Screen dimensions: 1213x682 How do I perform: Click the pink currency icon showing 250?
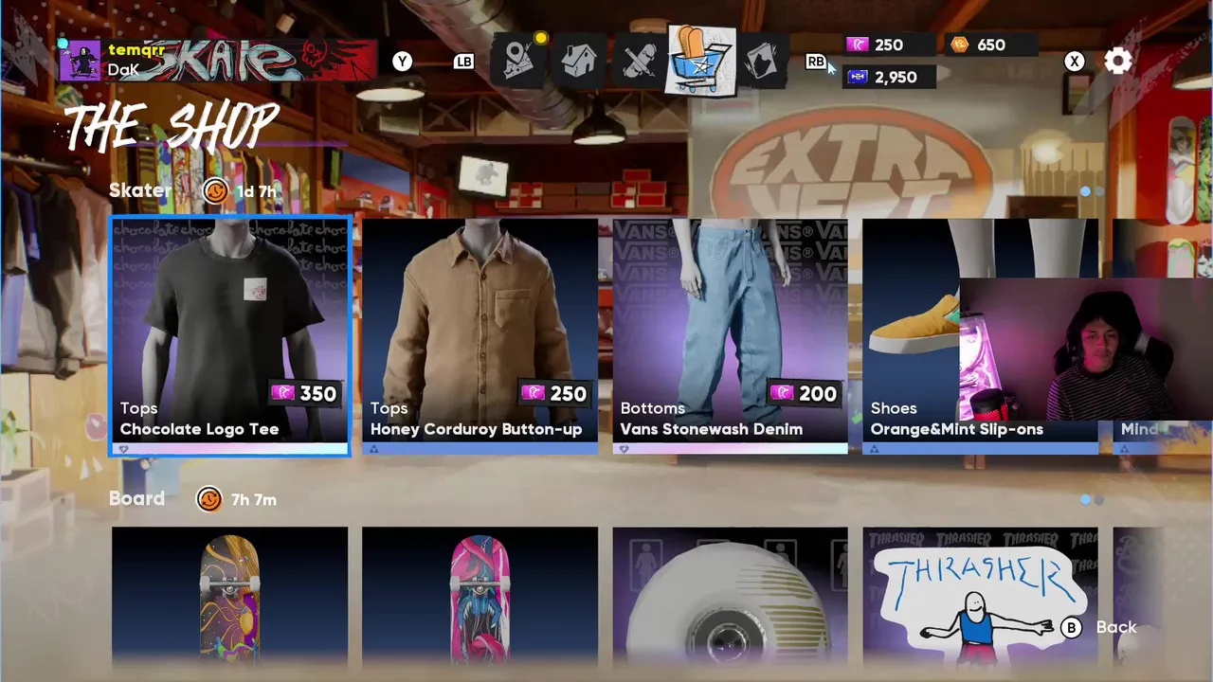pyautogui.click(x=858, y=45)
